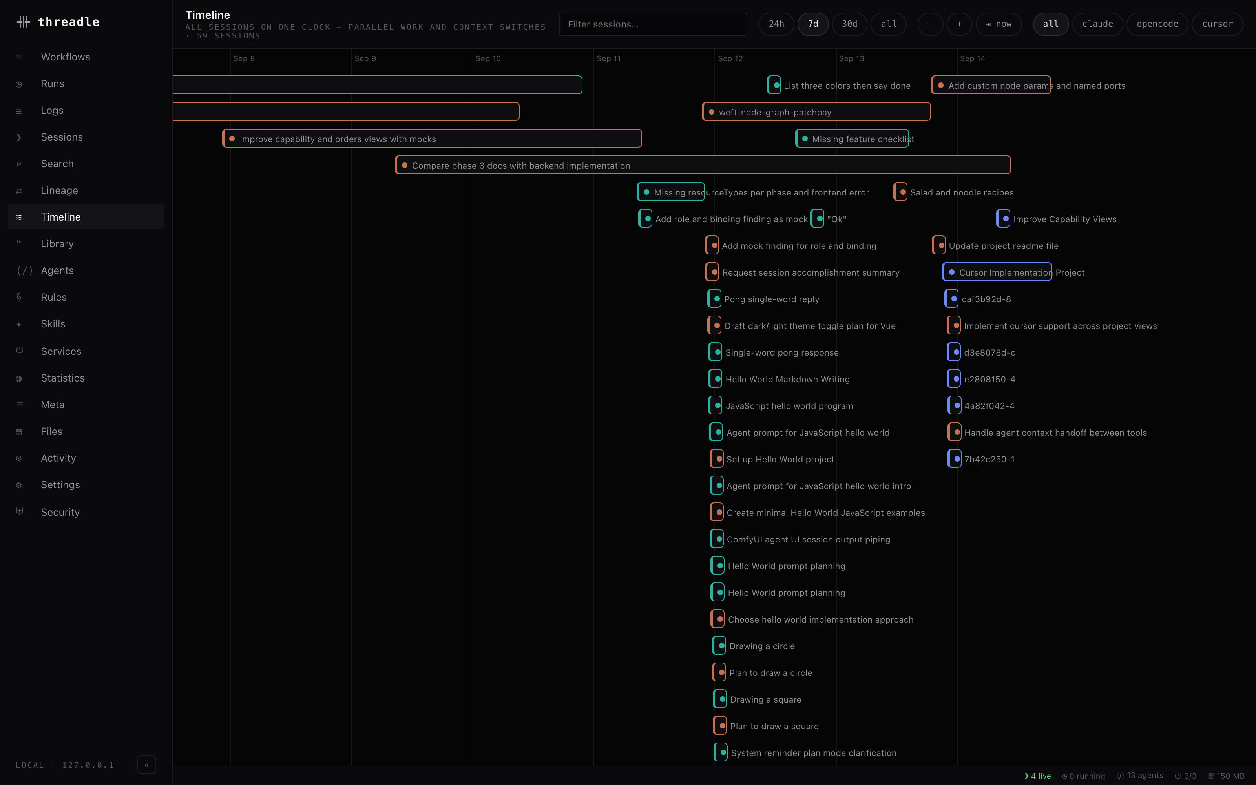
Task: Click the Runs clock icon
Action: (19, 84)
